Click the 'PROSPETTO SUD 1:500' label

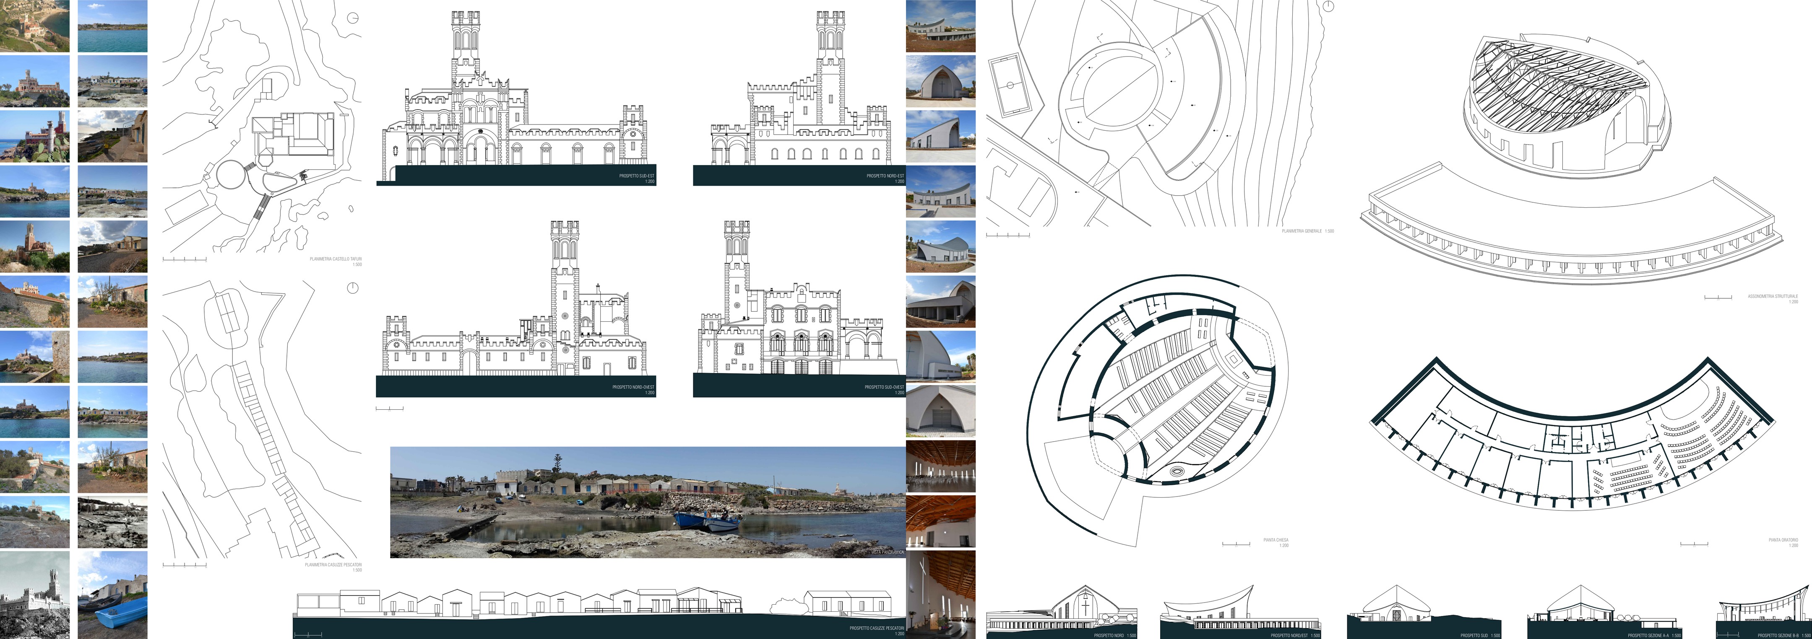pyautogui.click(x=1480, y=636)
